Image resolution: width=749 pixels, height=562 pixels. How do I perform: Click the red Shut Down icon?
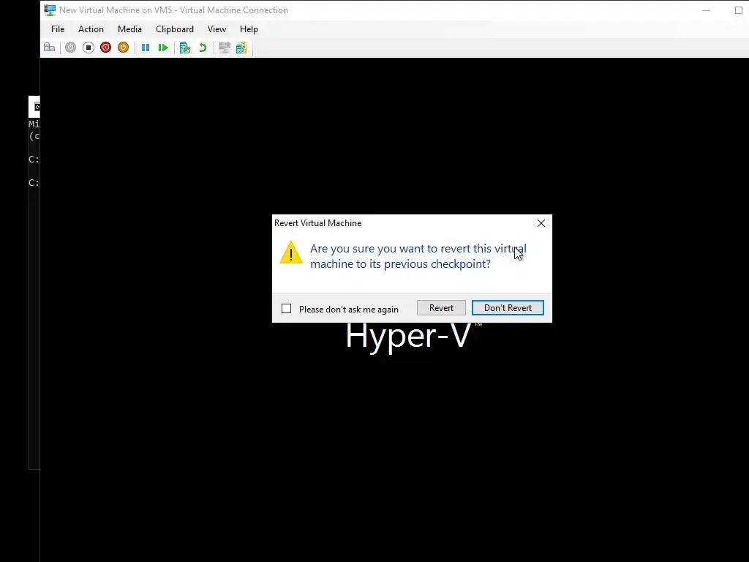pos(105,48)
